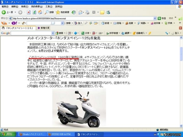Click 分享 share in Google toolbar
Viewport: 183px width, 137px height.
click(x=85, y=33)
